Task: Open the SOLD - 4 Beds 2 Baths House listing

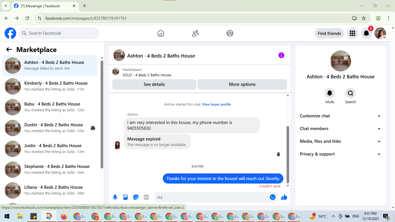Action: (147, 75)
